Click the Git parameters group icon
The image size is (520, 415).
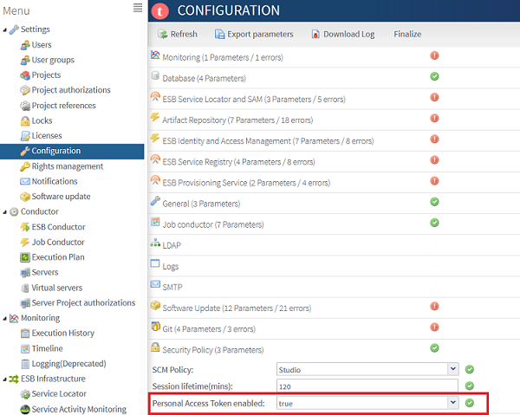[156, 327]
